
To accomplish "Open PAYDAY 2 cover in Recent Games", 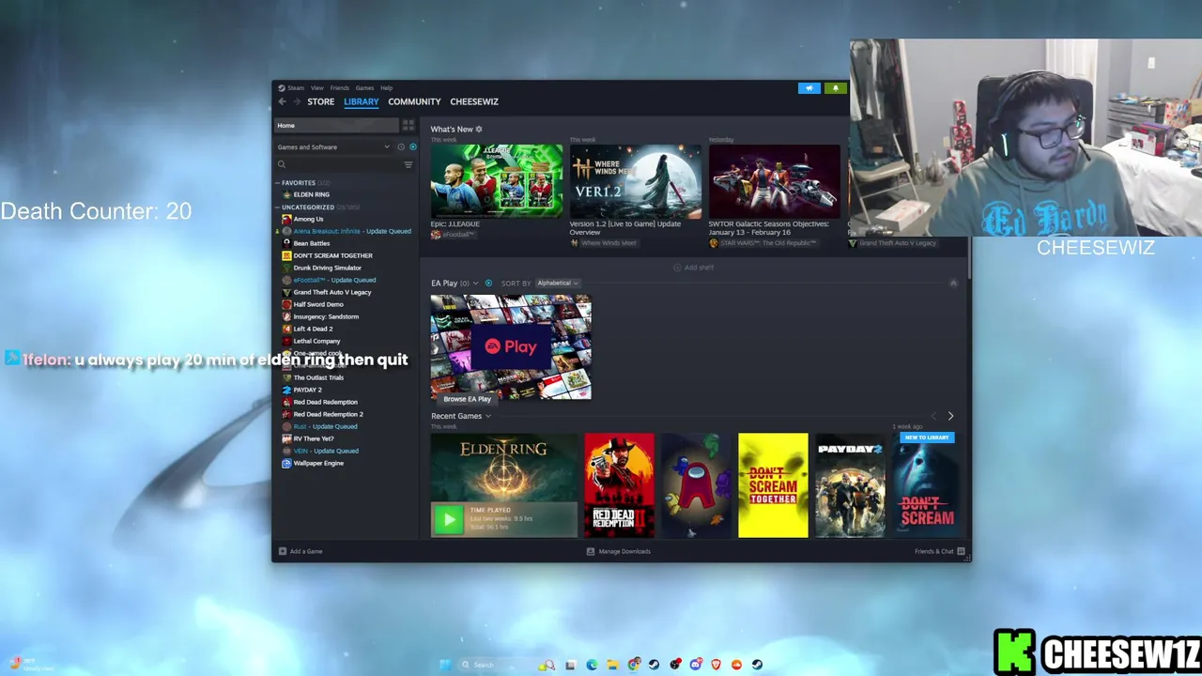I will click(850, 485).
